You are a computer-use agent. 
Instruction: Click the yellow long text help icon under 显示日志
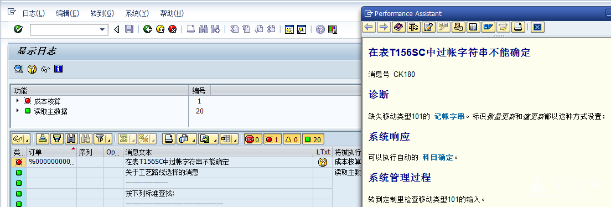[x=32, y=69]
